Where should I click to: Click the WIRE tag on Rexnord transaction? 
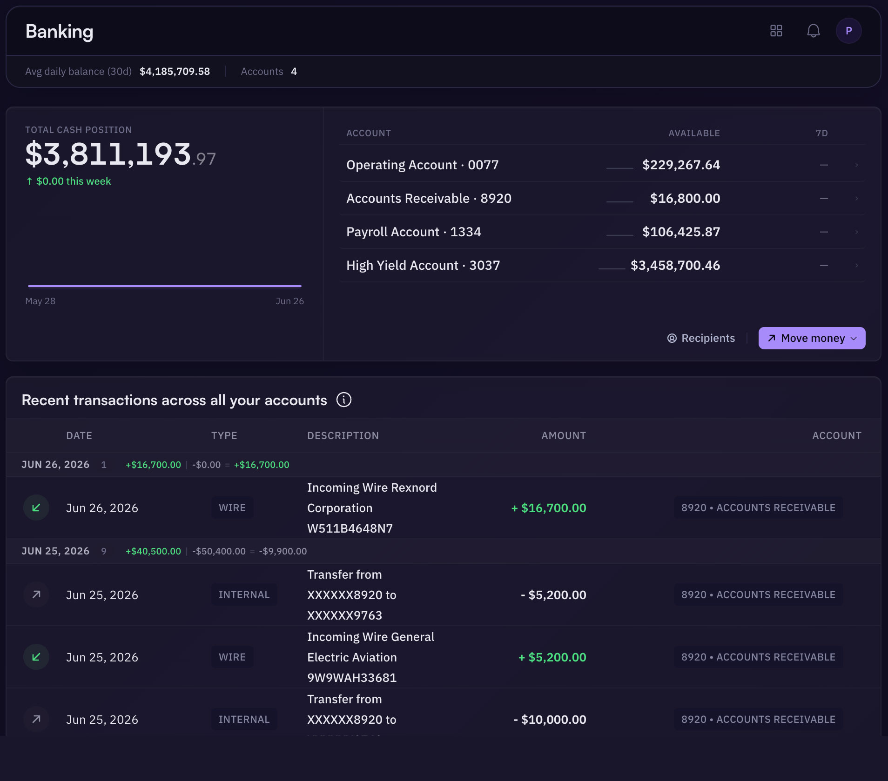pyautogui.click(x=232, y=507)
